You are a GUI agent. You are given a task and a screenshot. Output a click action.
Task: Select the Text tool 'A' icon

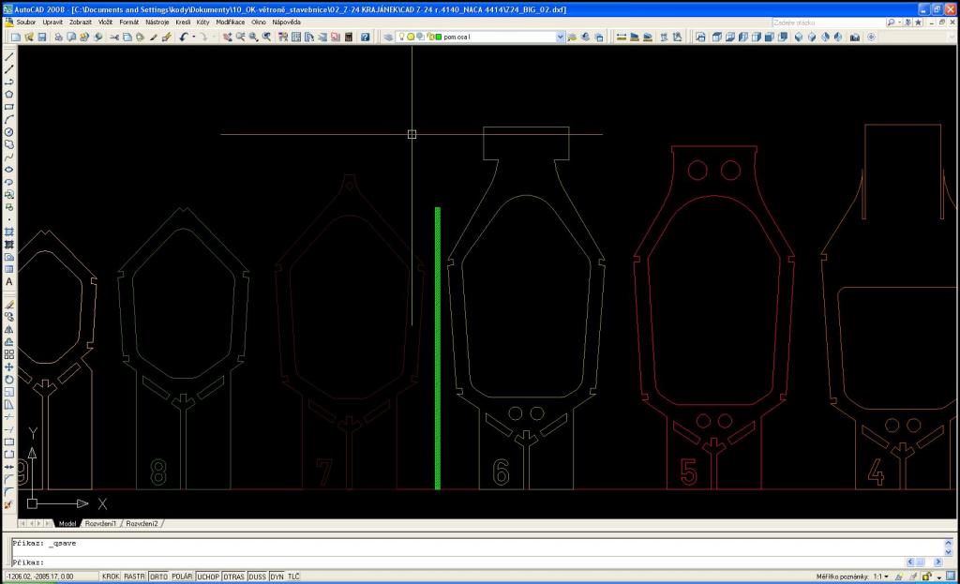[x=9, y=281]
